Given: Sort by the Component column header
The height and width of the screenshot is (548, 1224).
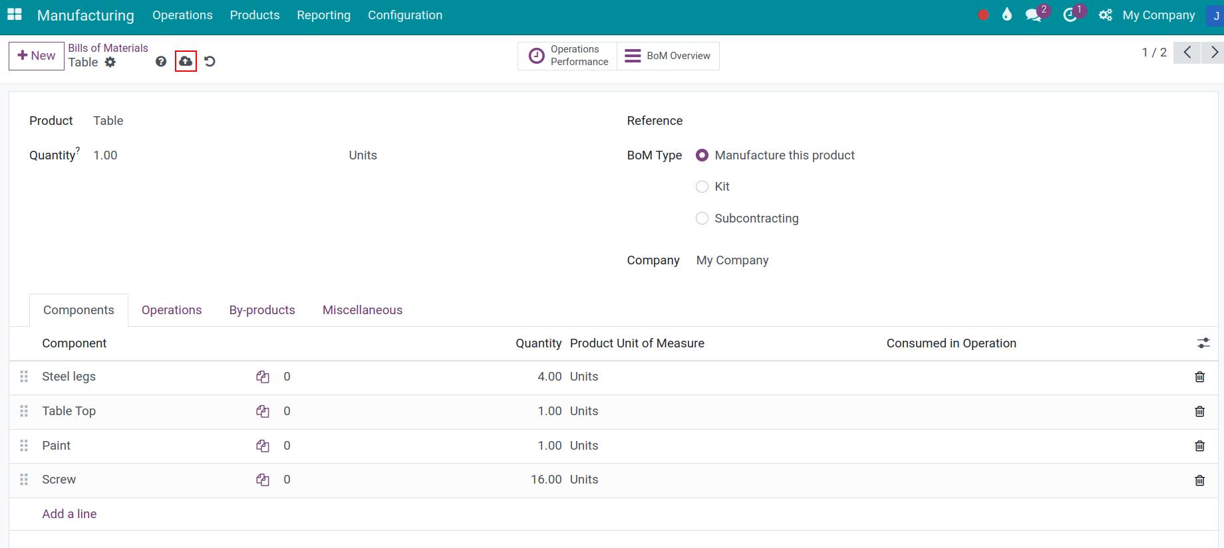Looking at the screenshot, I should [x=75, y=343].
